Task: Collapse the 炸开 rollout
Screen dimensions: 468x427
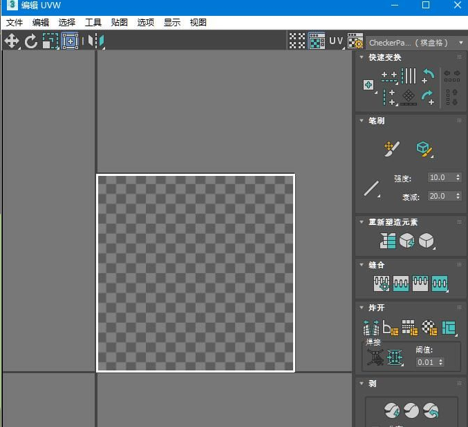Action: (362, 307)
